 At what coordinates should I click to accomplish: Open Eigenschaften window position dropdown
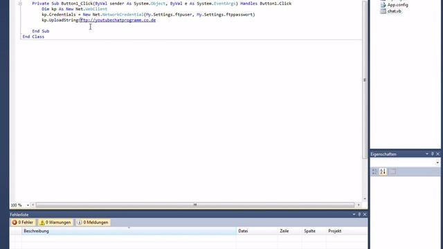click(427, 154)
